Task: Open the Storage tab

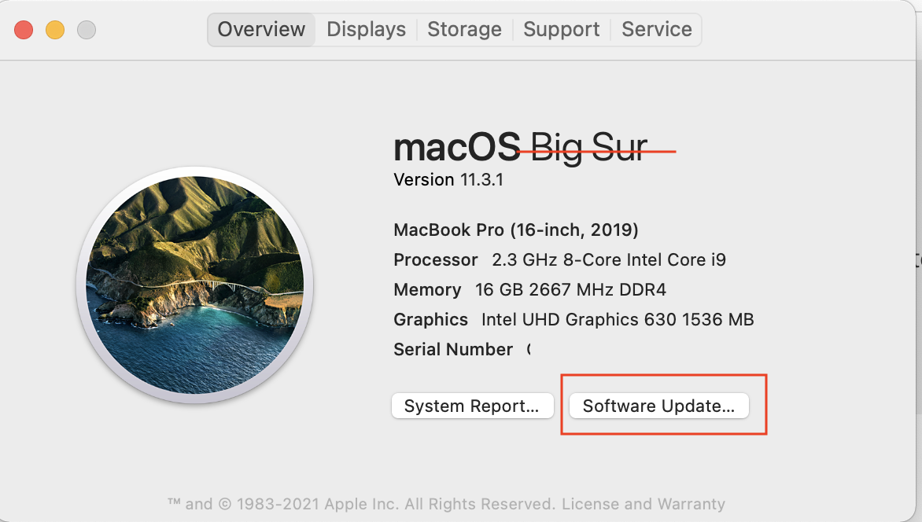Action: pos(464,30)
